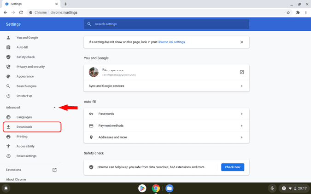311x194 pixels.
Task: Click the location pin icon by Addresses
Action: coord(91,137)
